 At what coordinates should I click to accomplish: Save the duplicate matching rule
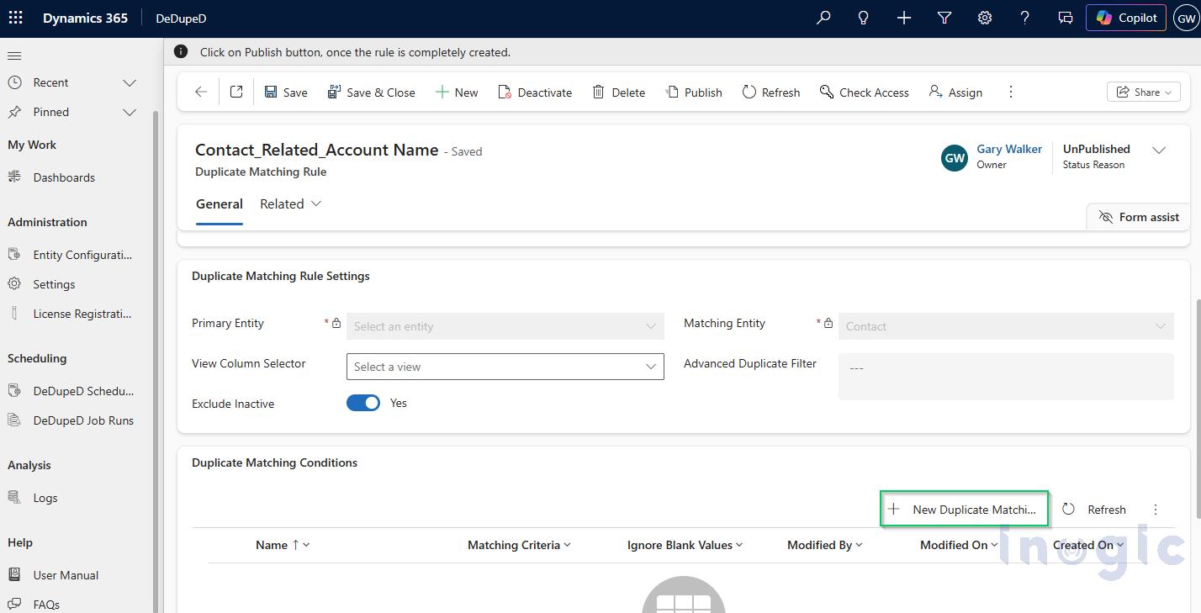pyautogui.click(x=285, y=92)
